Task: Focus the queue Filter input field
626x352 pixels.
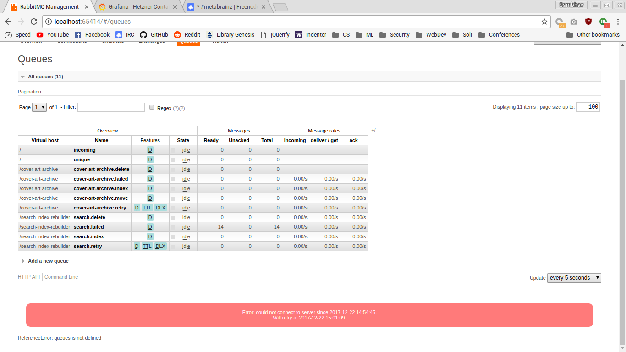Action: [x=111, y=107]
